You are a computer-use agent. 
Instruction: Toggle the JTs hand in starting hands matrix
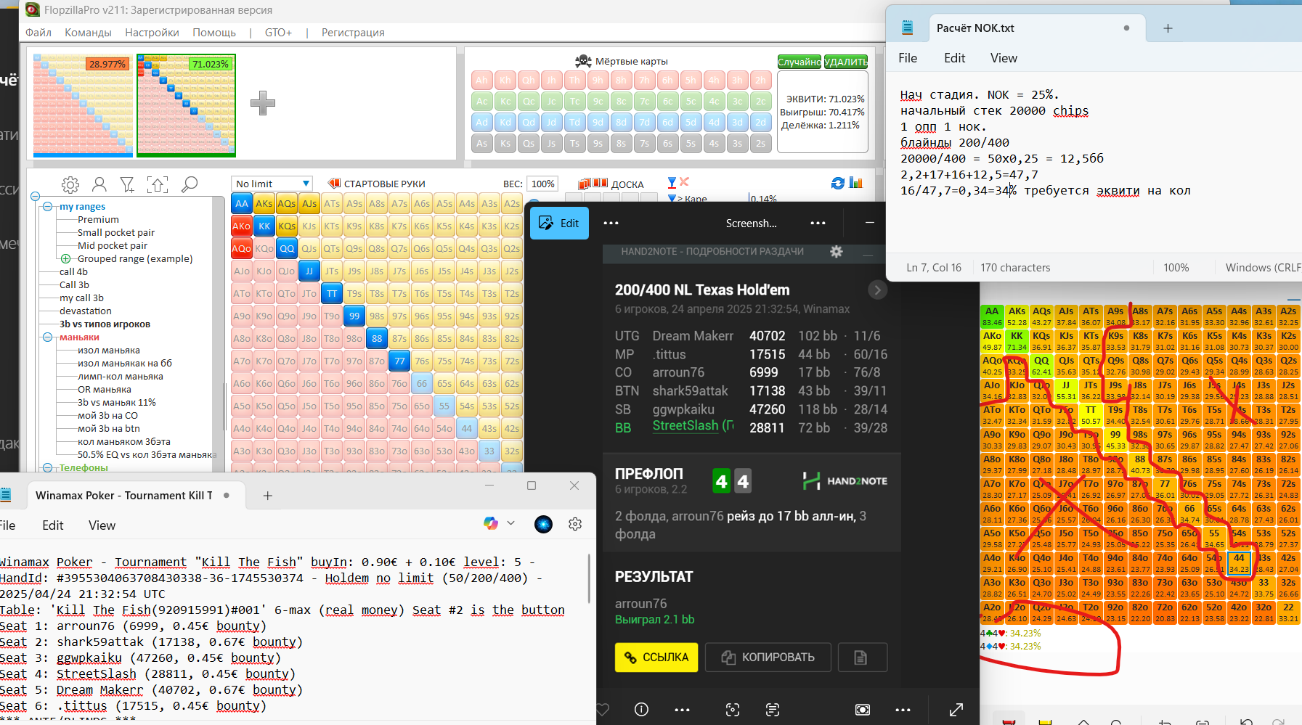click(x=332, y=271)
